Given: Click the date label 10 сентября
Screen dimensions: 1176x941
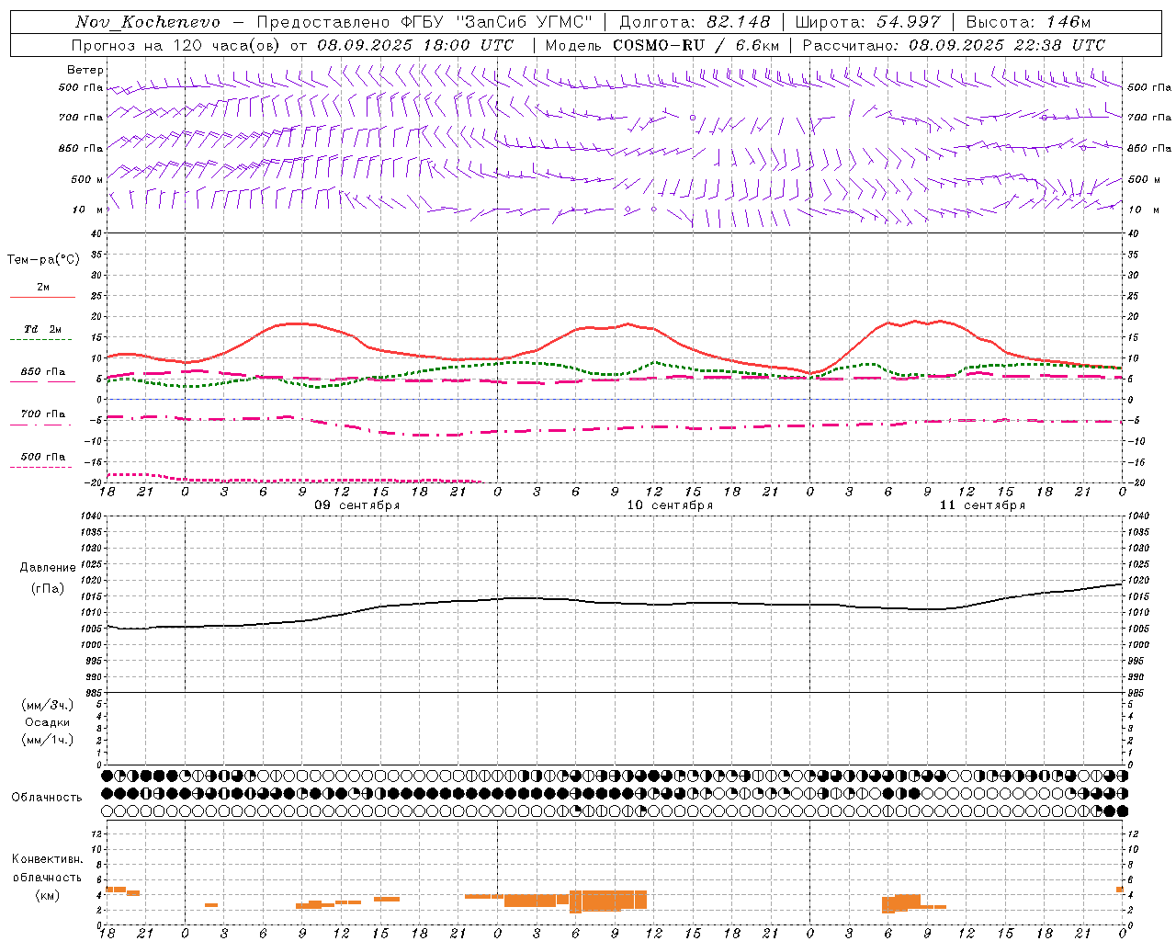Looking at the screenshot, I should (x=670, y=505).
